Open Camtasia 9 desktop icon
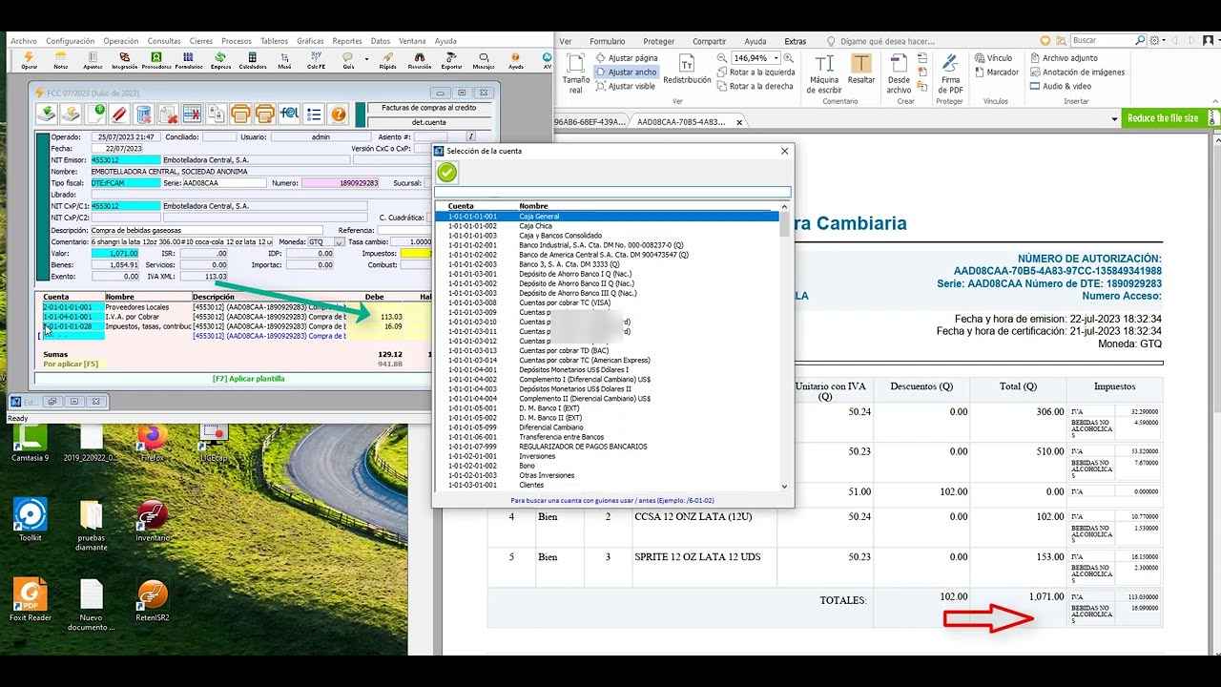This screenshot has height=687, width=1221. click(30, 443)
